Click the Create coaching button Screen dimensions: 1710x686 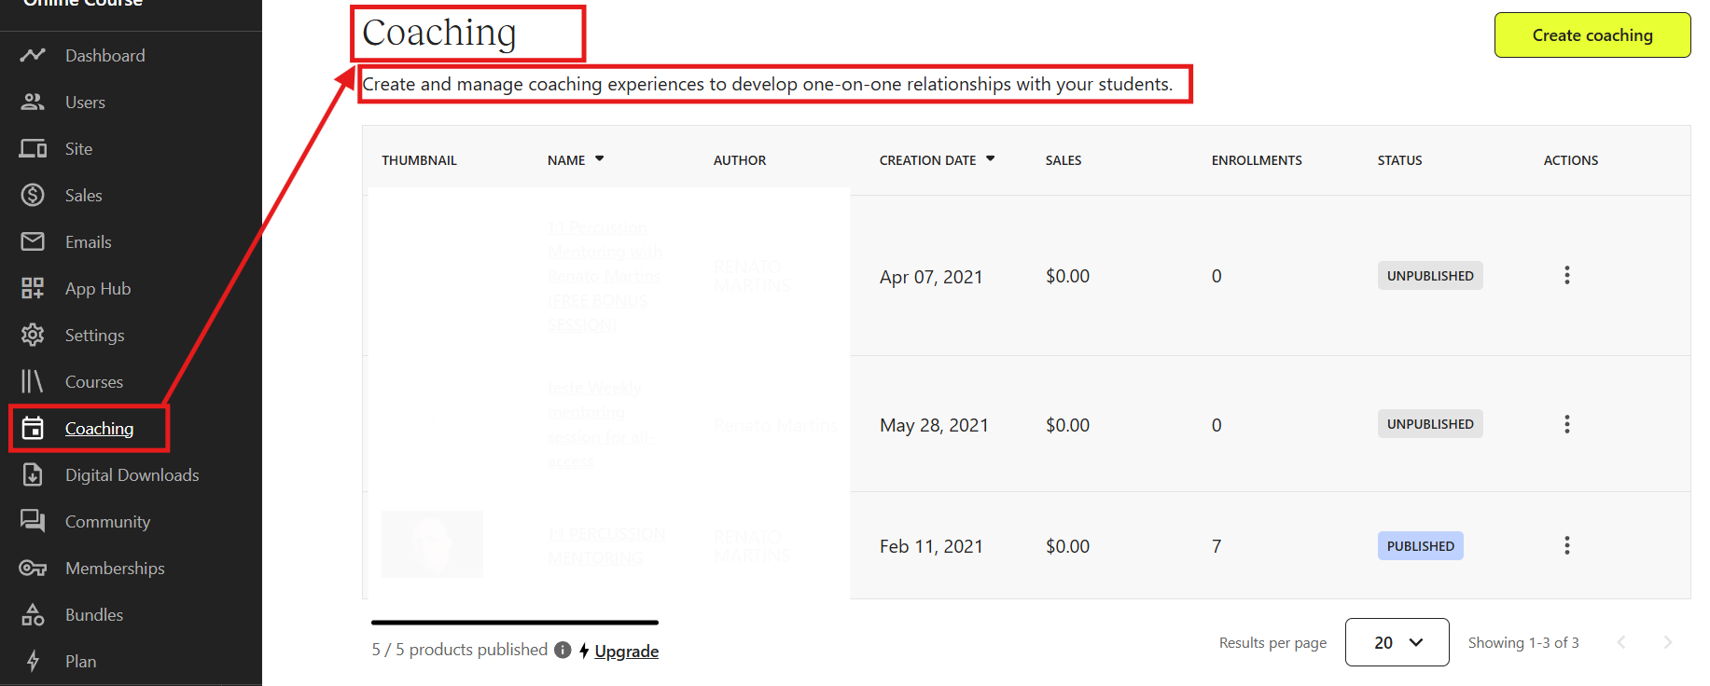(x=1592, y=35)
